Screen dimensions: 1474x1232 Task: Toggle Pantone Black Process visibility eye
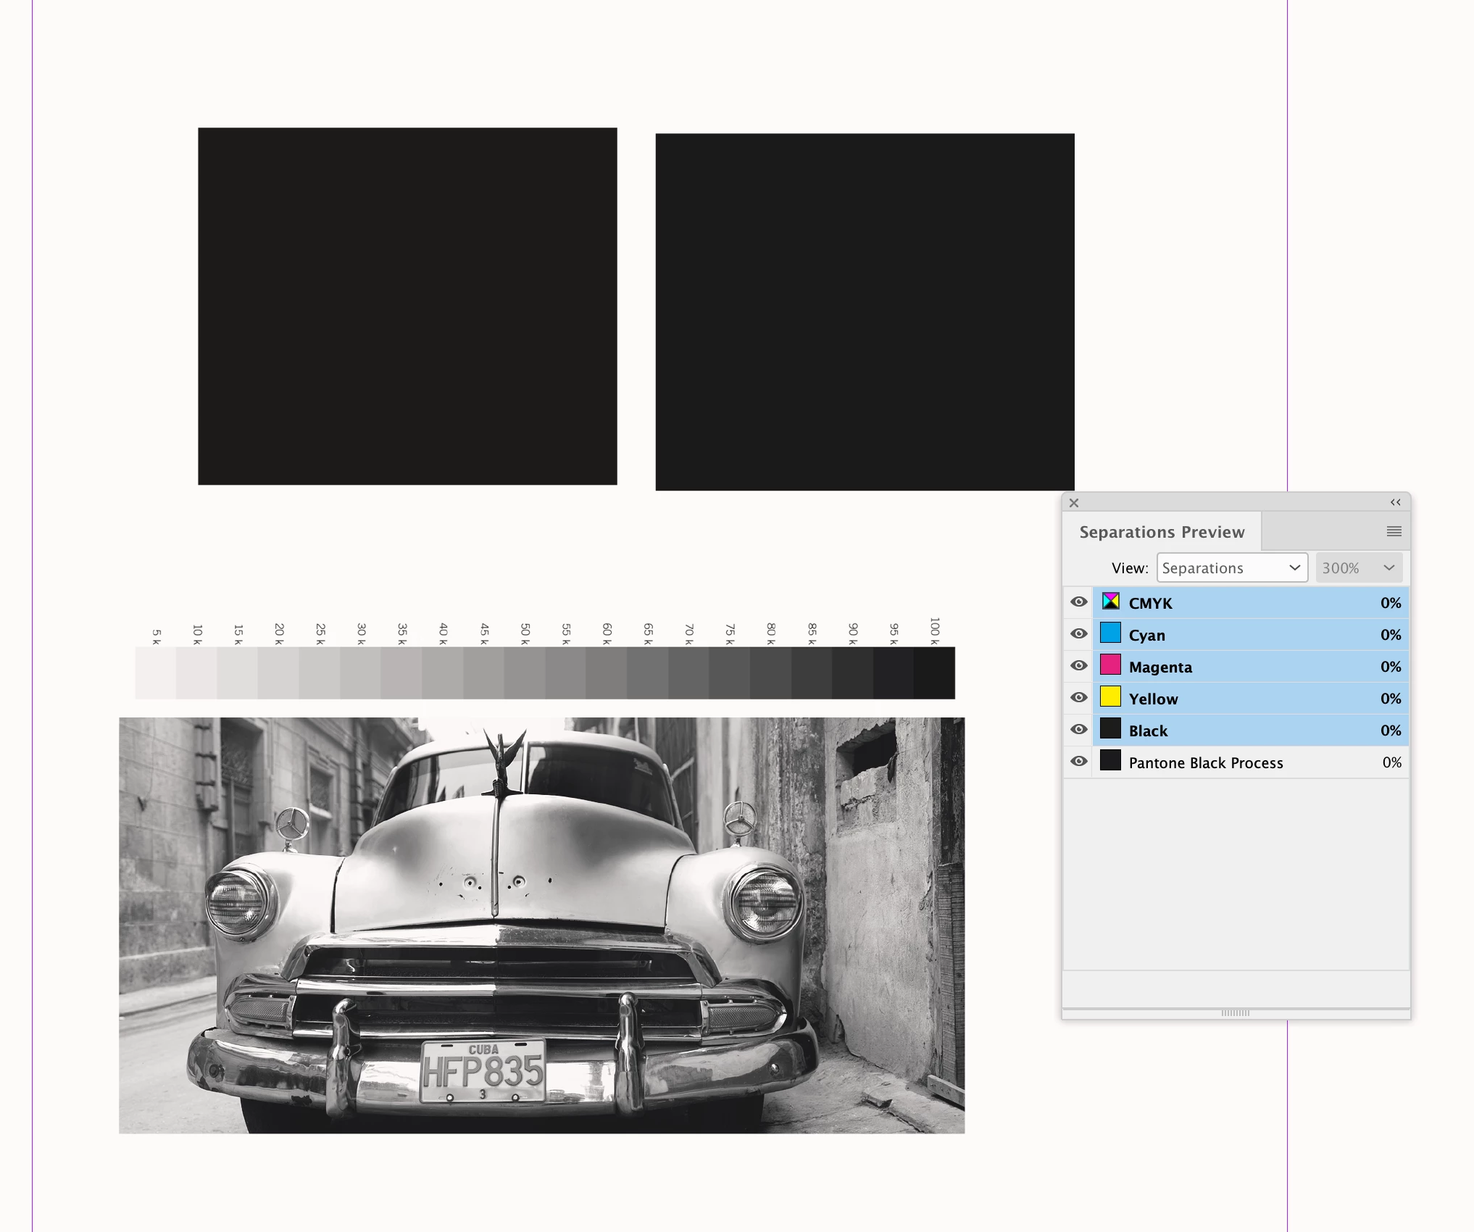click(1078, 762)
